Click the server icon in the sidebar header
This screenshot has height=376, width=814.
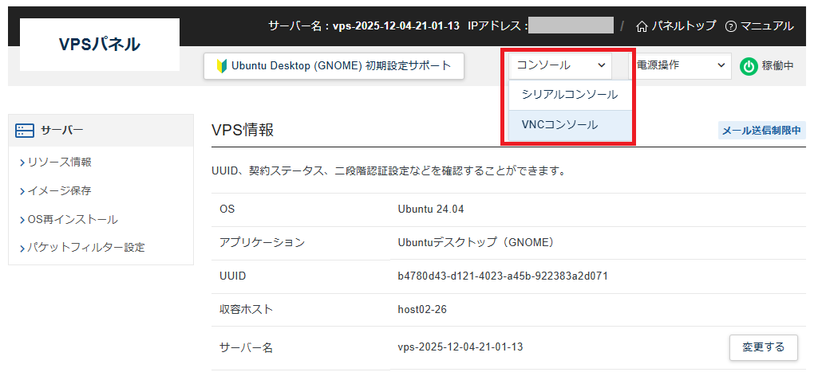pos(25,130)
